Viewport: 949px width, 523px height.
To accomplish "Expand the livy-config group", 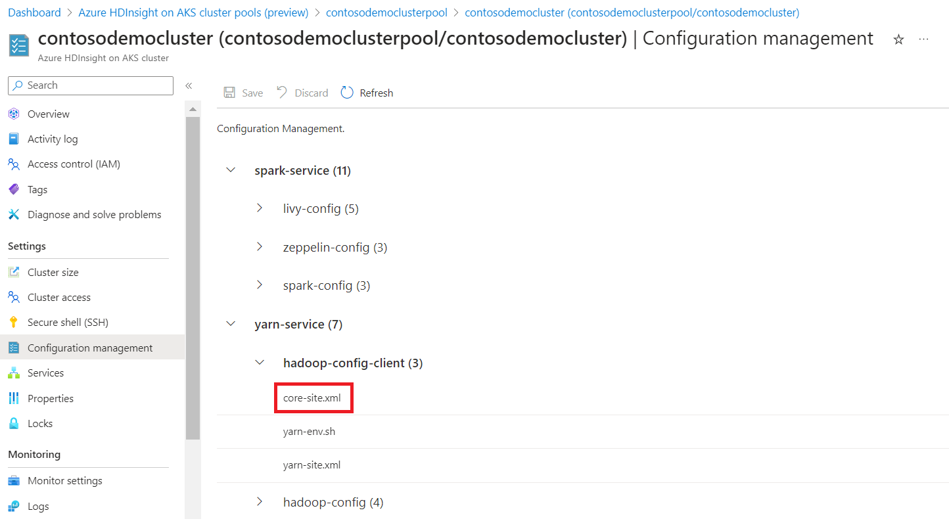I will point(260,208).
